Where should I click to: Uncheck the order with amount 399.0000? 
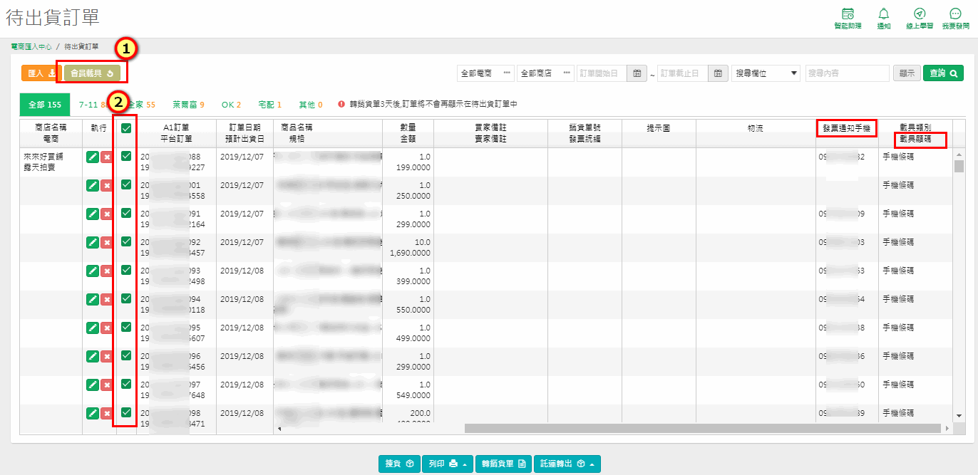tap(126, 270)
